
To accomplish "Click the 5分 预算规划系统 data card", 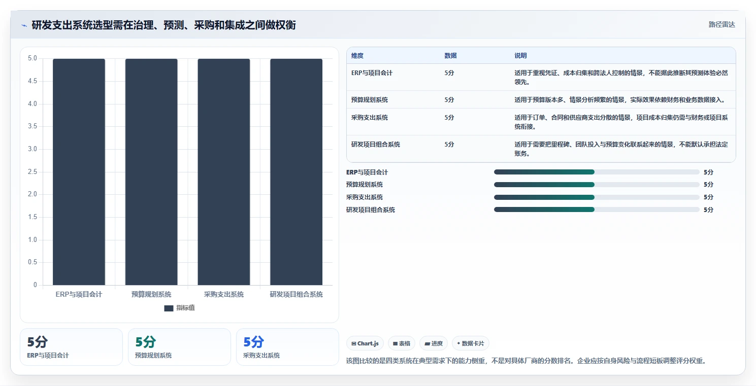I will click(180, 347).
